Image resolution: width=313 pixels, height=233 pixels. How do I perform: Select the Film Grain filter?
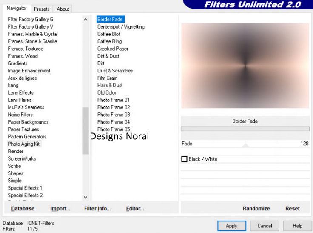point(108,78)
